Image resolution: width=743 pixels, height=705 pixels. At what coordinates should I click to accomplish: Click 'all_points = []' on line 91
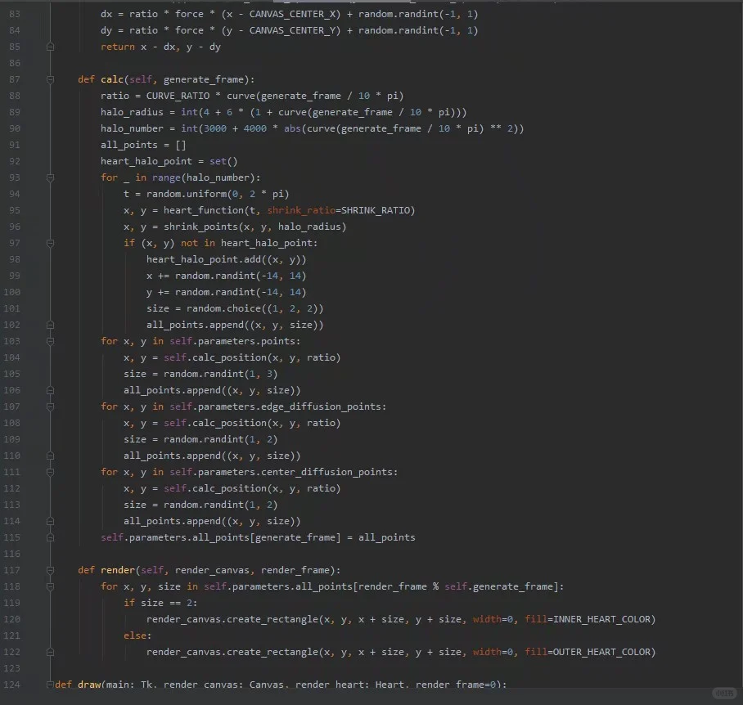coord(143,145)
